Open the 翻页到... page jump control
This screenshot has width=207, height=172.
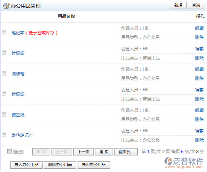126,152
